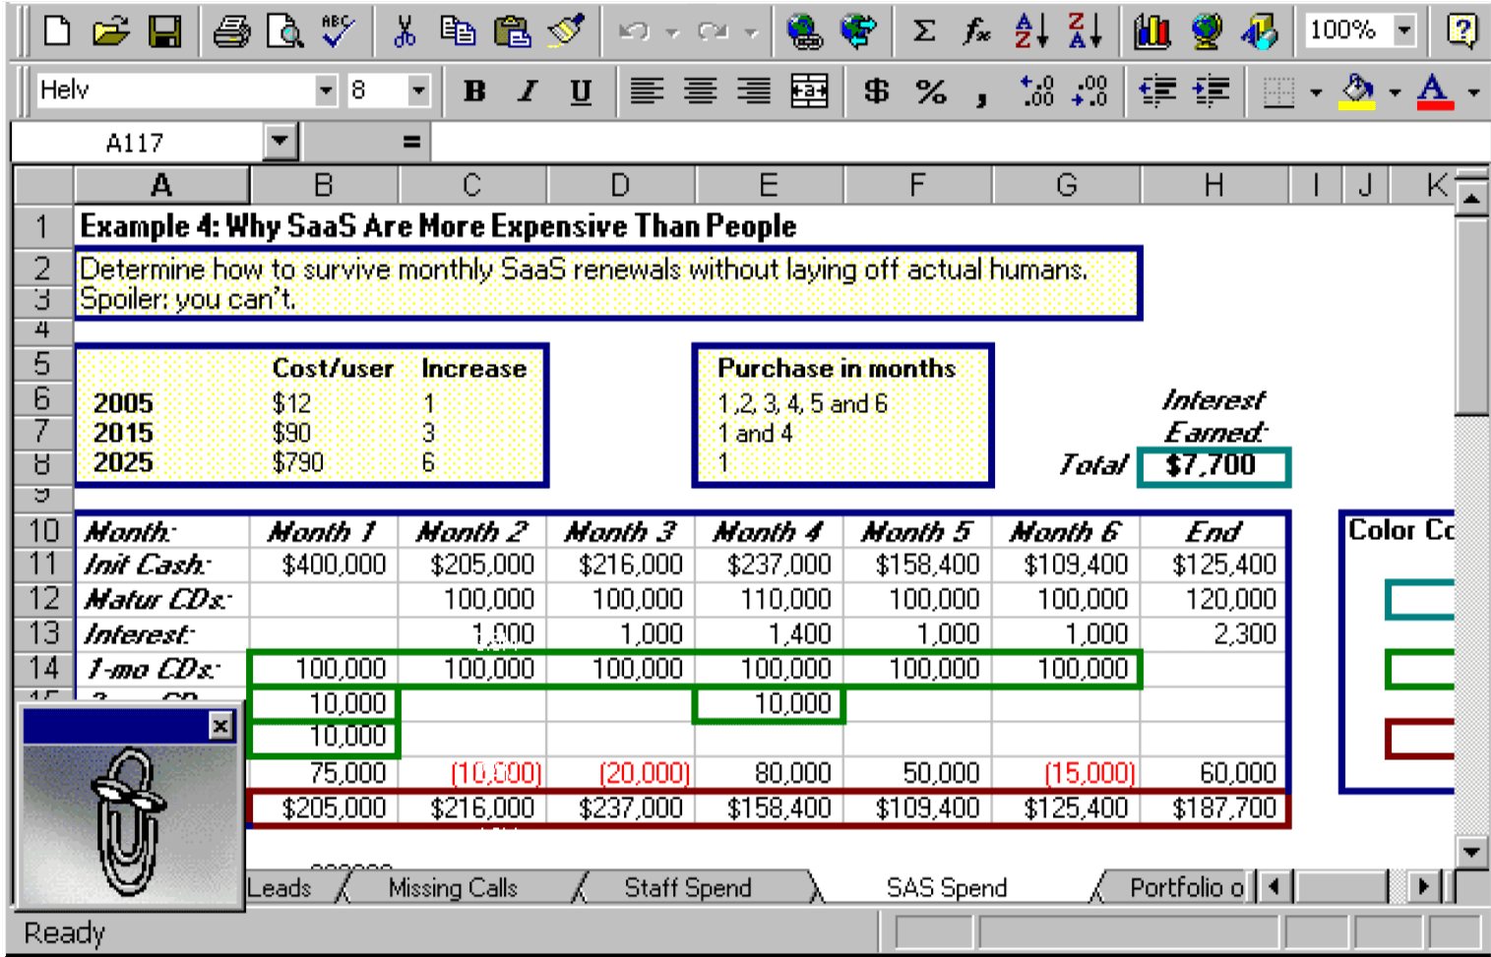The width and height of the screenshot is (1491, 957).
Task: Increase the cell indent
Action: tap(1211, 91)
